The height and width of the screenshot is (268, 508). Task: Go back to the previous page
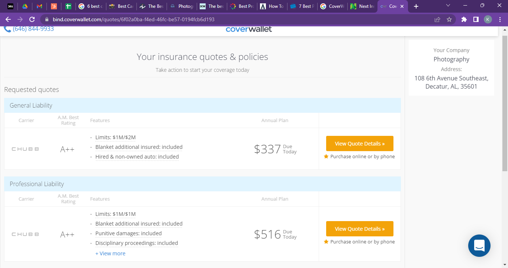pyautogui.click(x=8, y=19)
